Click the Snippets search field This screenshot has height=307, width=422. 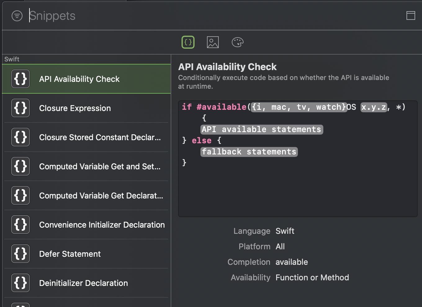[x=186, y=16]
